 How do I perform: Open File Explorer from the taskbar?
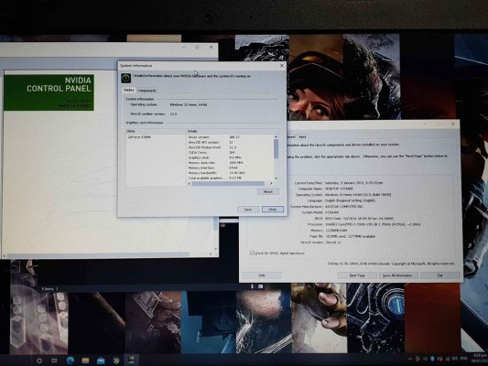pyautogui.click(x=85, y=361)
